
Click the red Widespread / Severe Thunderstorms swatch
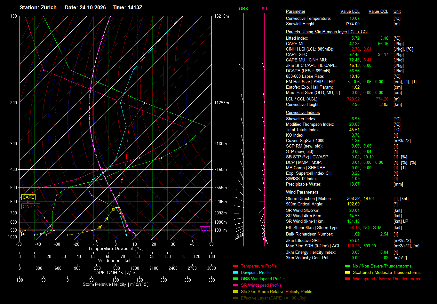pos(347,279)
